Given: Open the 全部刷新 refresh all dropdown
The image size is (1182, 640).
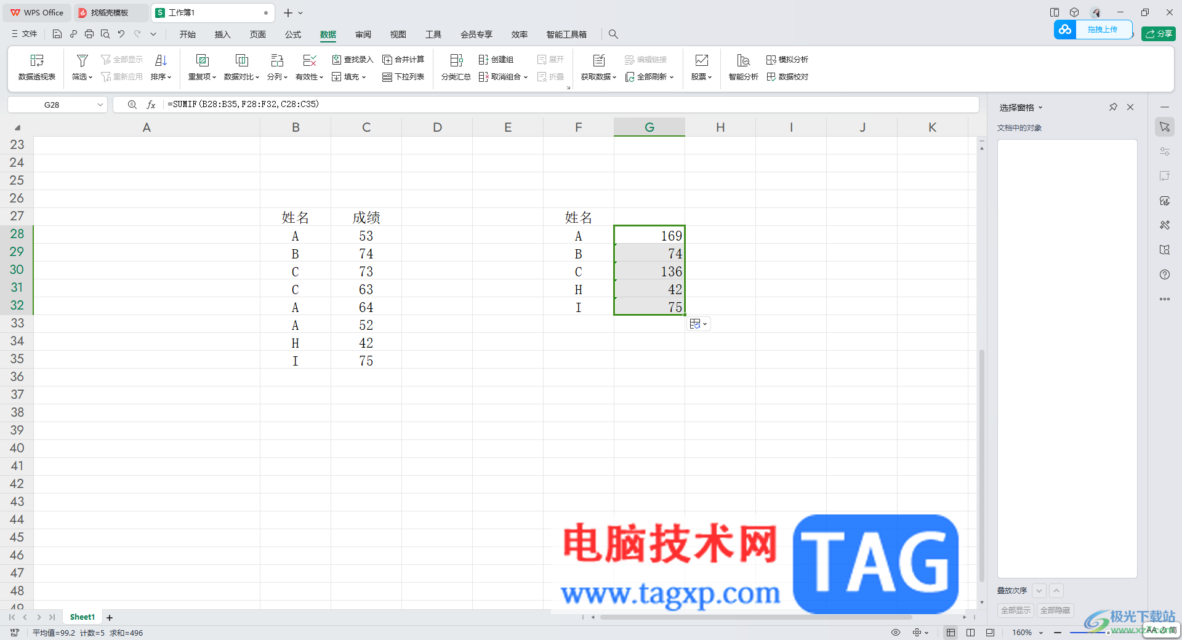Looking at the screenshot, I should coord(672,78).
